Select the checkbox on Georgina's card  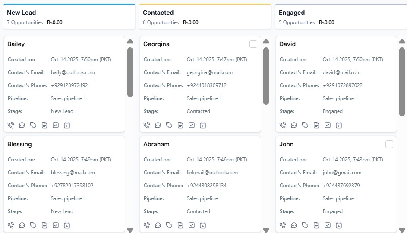pos(253,44)
